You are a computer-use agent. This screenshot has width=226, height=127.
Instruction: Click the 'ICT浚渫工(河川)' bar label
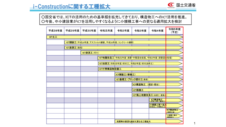tap(91, 53)
